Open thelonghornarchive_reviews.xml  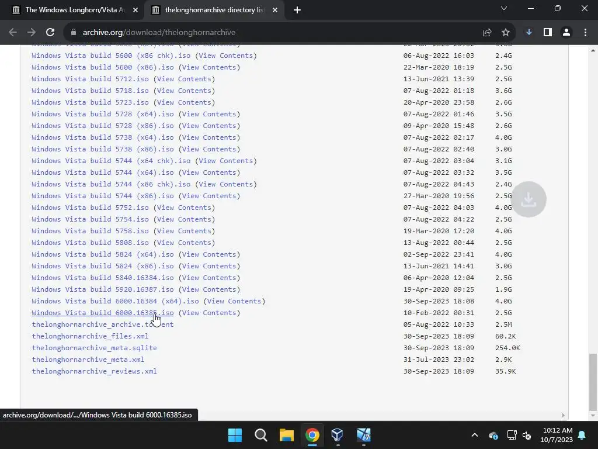click(x=94, y=371)
